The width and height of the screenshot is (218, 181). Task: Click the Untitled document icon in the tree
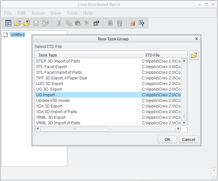(x=6, y=35)
